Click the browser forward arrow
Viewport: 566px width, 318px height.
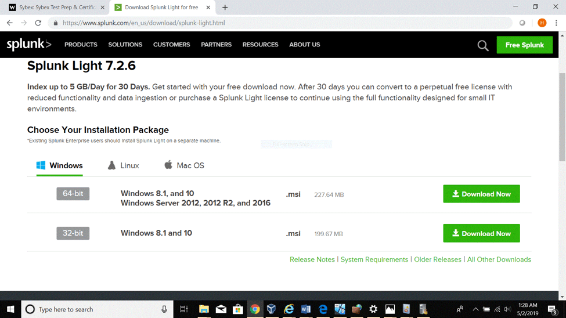[24, 23]
